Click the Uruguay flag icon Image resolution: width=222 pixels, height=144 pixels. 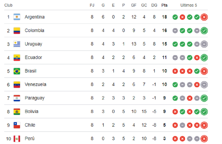pos(17,44)
